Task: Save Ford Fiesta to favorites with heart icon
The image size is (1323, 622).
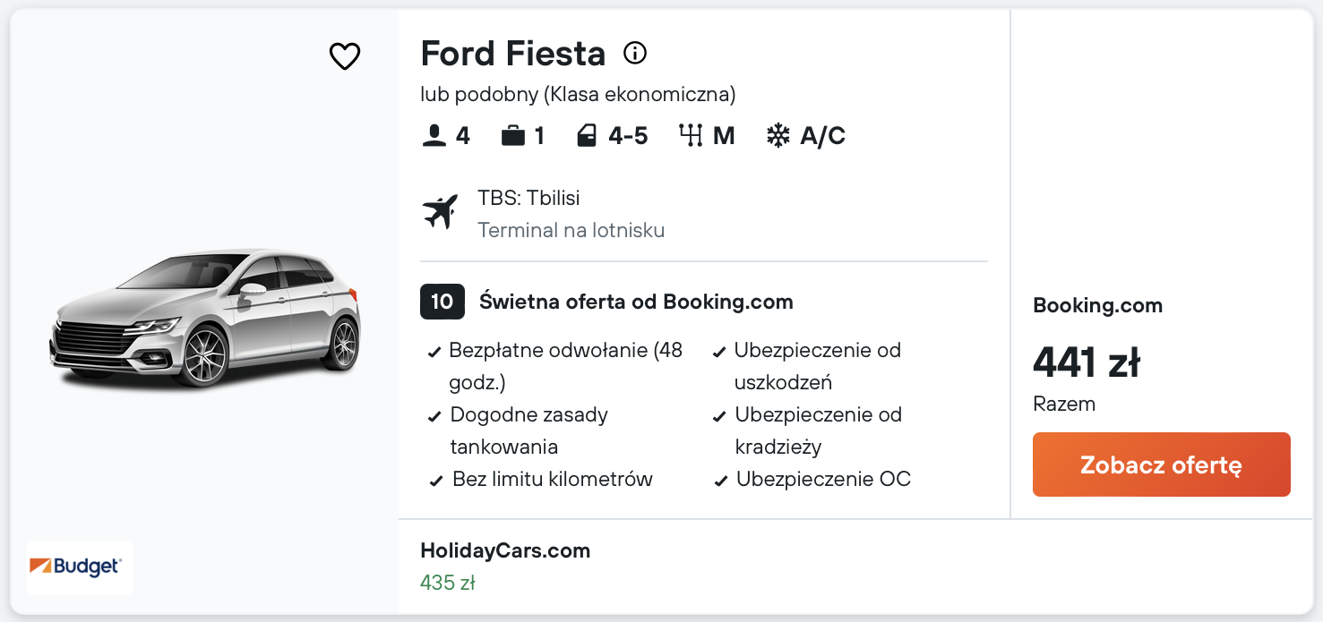Action: (345, 56)
